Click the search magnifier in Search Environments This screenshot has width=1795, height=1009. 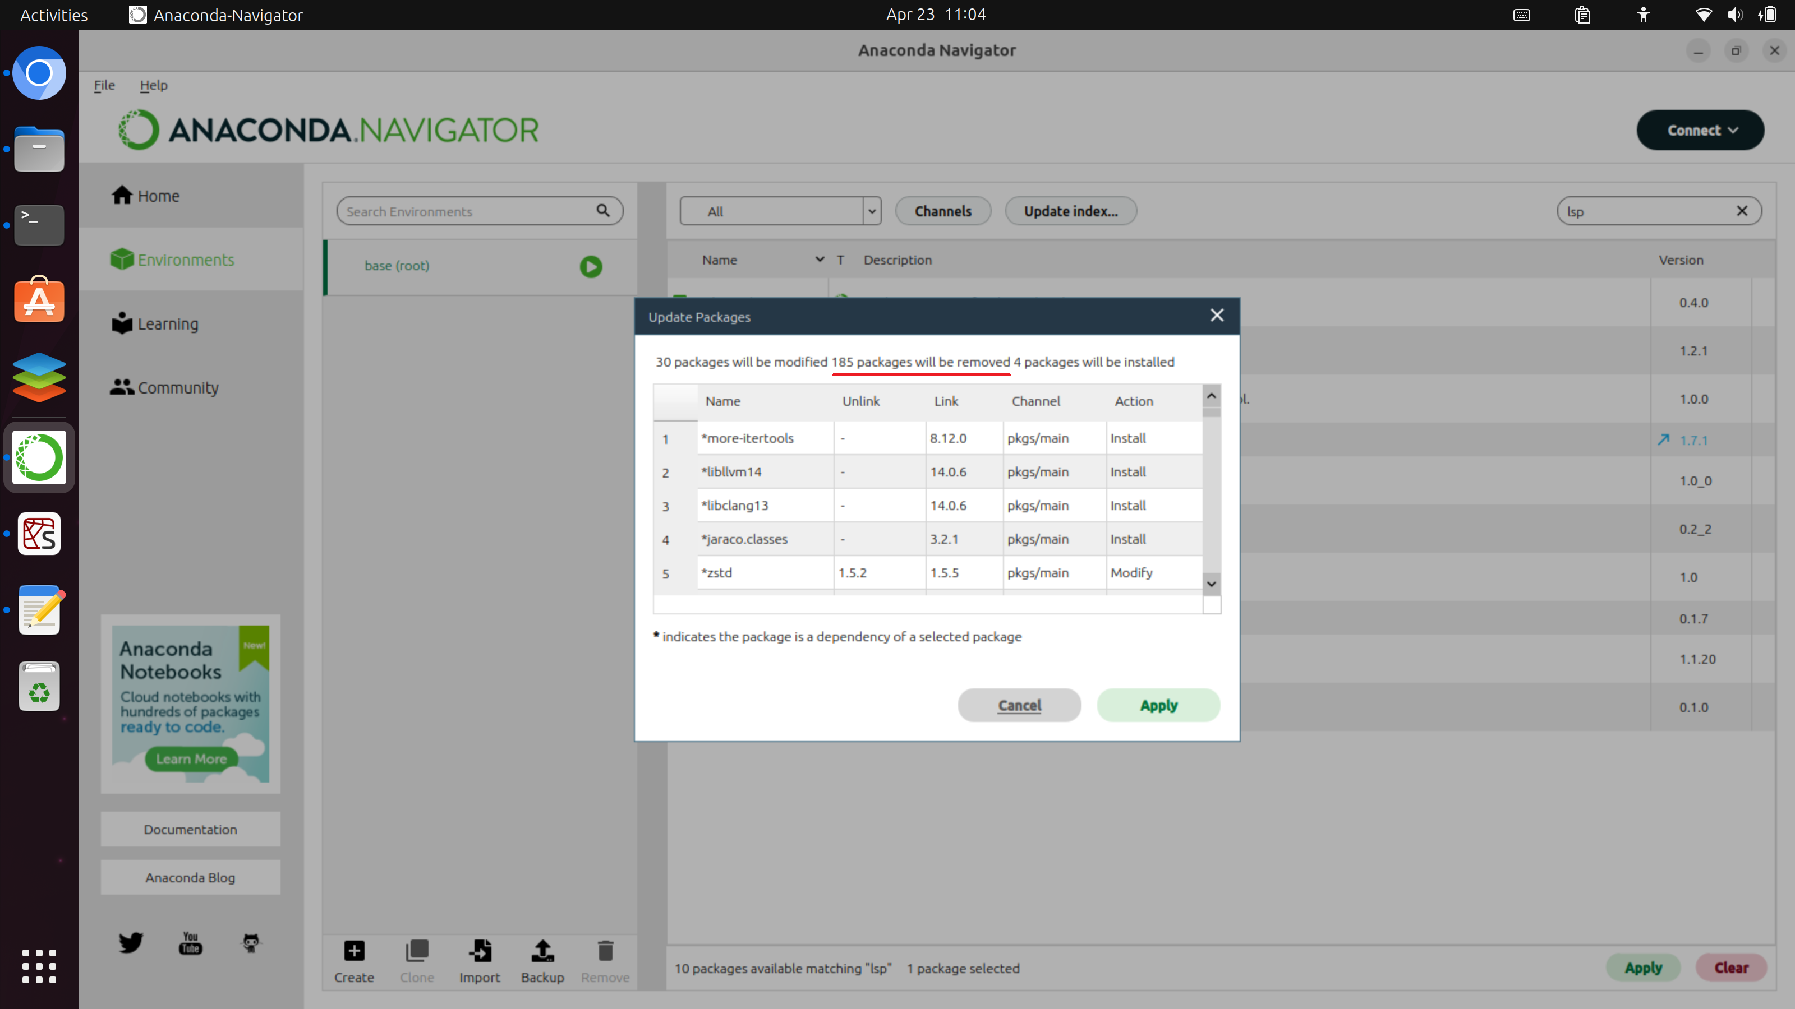click(603, 210)
